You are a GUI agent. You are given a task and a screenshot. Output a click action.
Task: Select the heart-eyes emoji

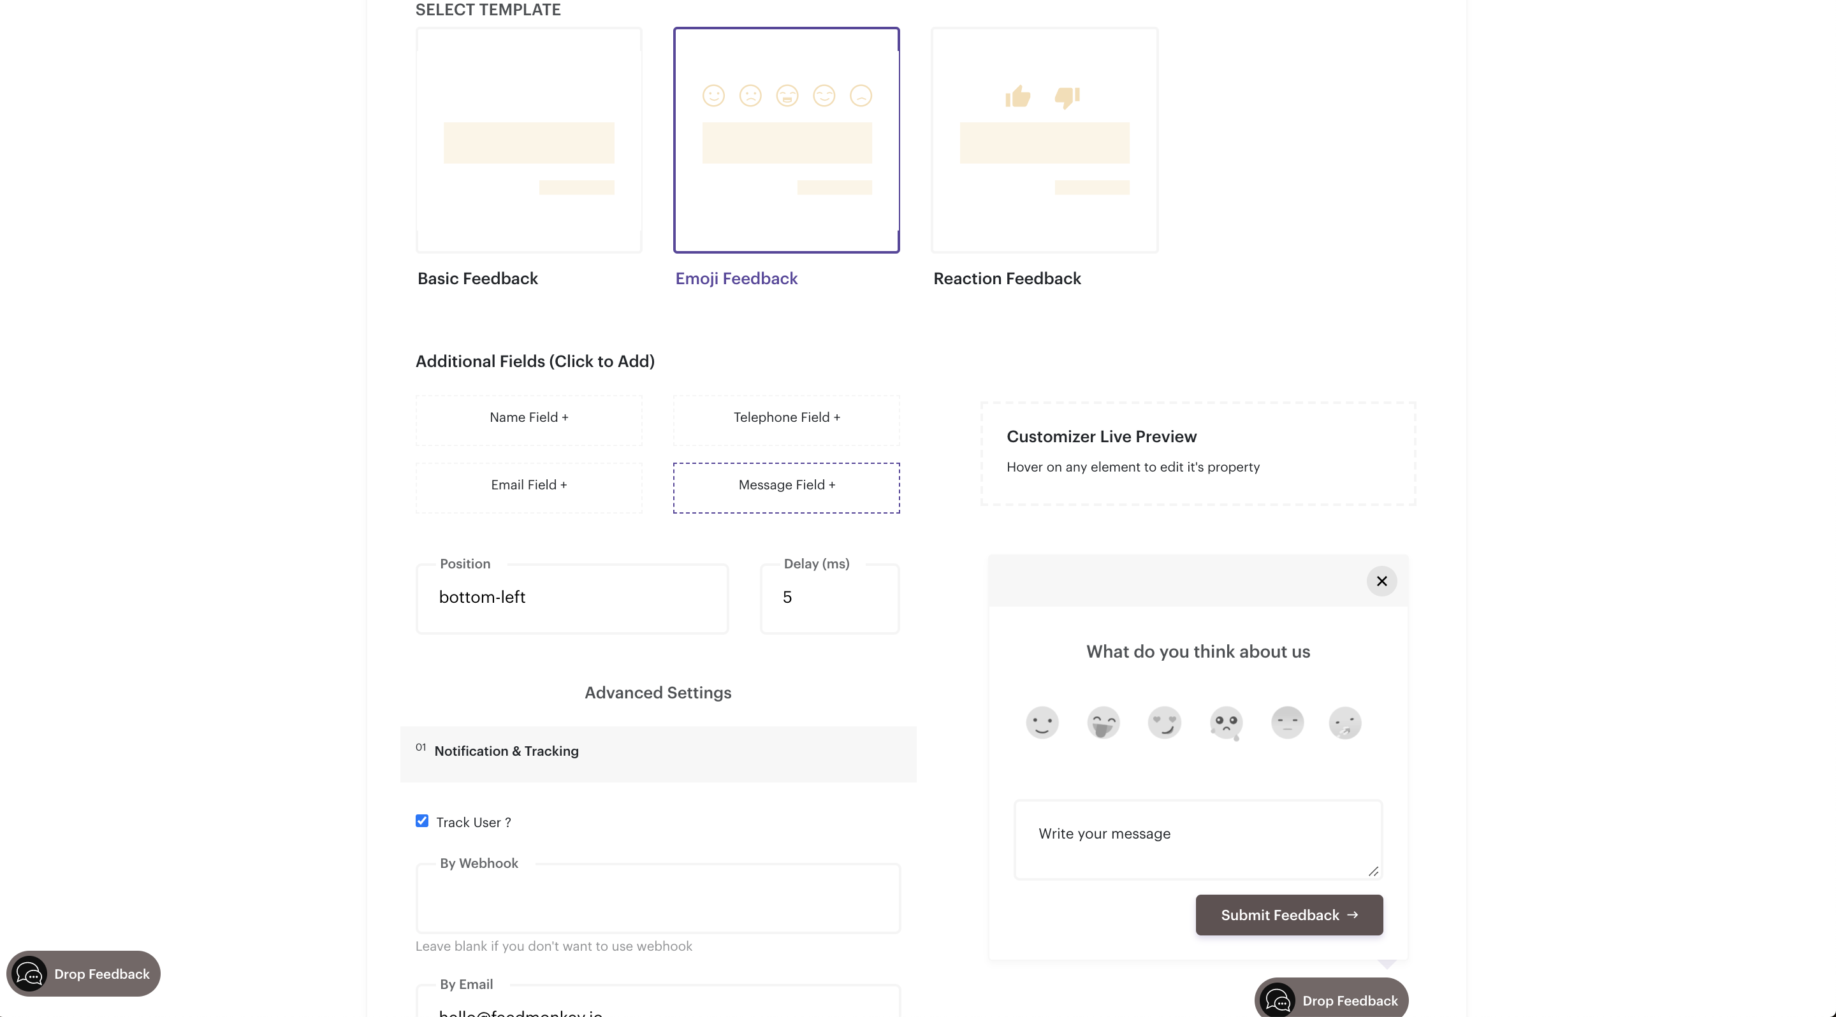[x=1165, y=722]
